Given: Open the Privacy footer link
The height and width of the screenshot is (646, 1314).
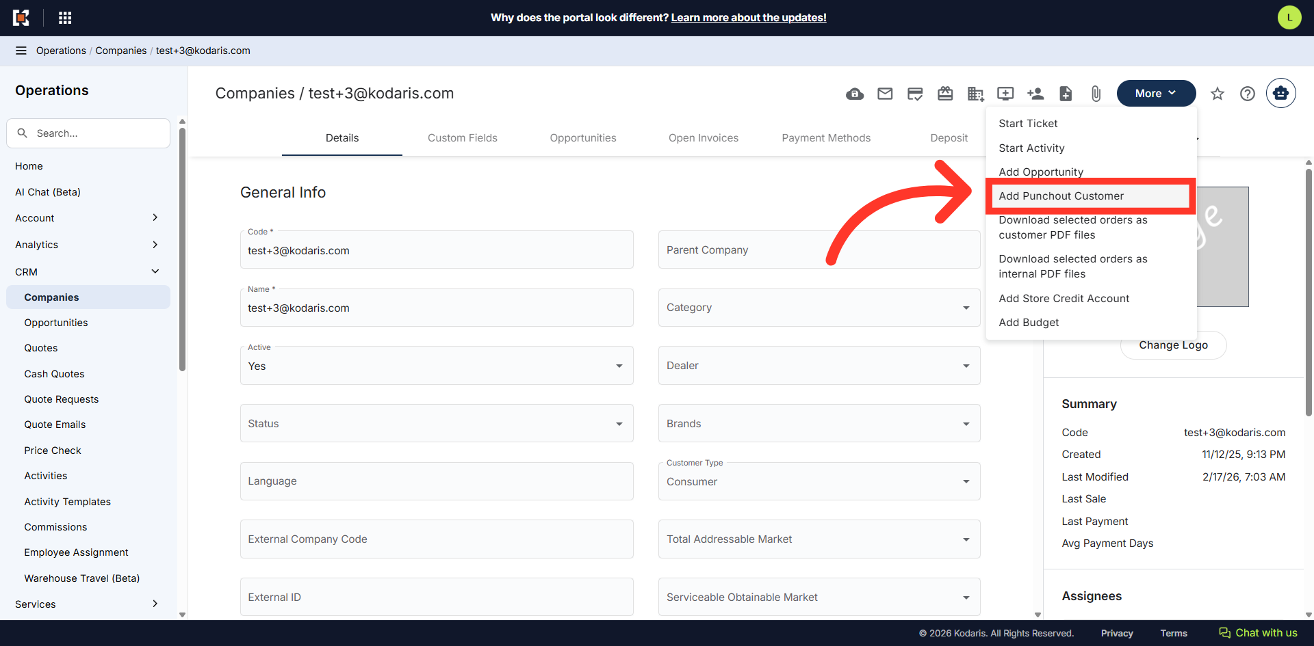Looking at the screenshot, I should click(x=1117, y=633).
